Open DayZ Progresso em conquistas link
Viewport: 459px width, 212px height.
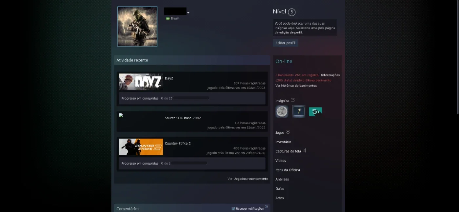pyautogui.click(x=140, y=98)
